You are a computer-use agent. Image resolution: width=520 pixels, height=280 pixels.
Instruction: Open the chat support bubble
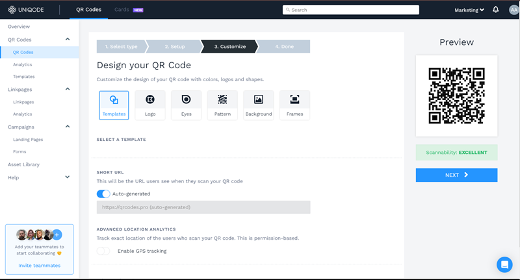pos(504,265)
